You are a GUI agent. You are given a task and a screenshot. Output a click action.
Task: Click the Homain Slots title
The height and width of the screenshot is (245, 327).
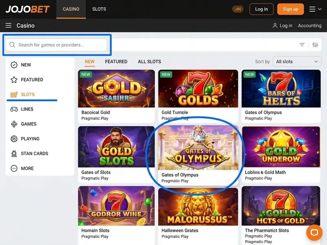tap(95, 230)
